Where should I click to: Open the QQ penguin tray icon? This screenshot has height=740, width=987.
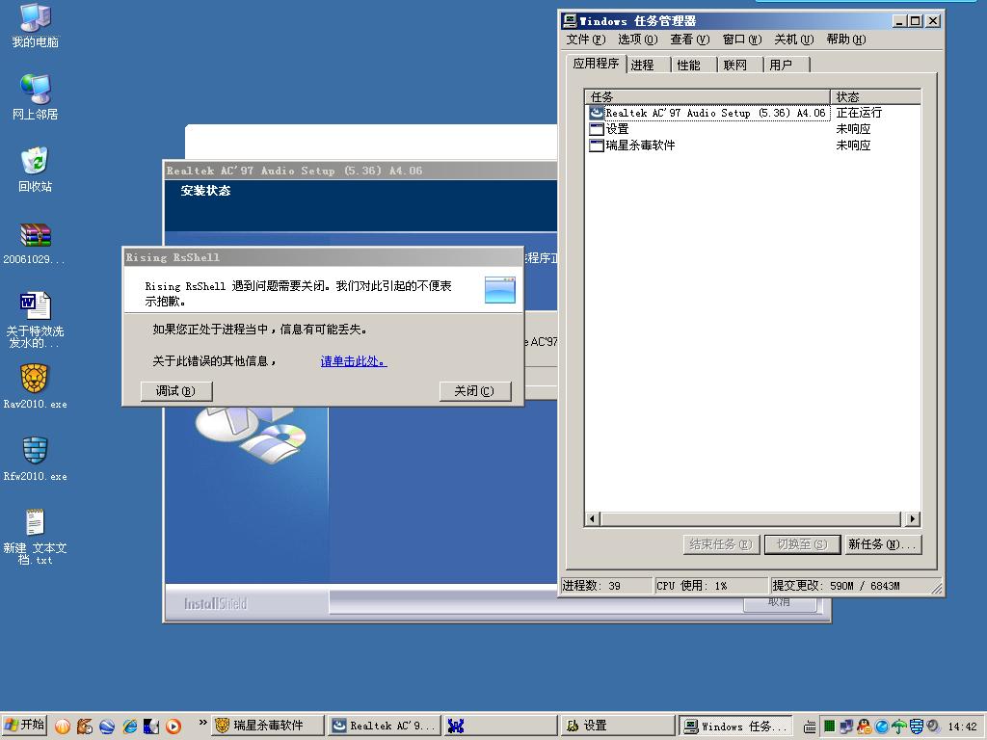[865, 727]
